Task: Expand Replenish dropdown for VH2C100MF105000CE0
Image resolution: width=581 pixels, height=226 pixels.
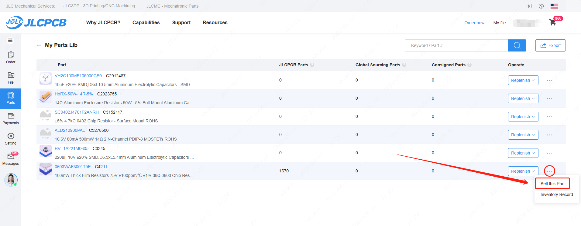Action: tap(523, 80)
